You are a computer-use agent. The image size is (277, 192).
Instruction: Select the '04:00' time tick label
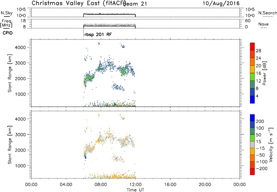[66, 184]
